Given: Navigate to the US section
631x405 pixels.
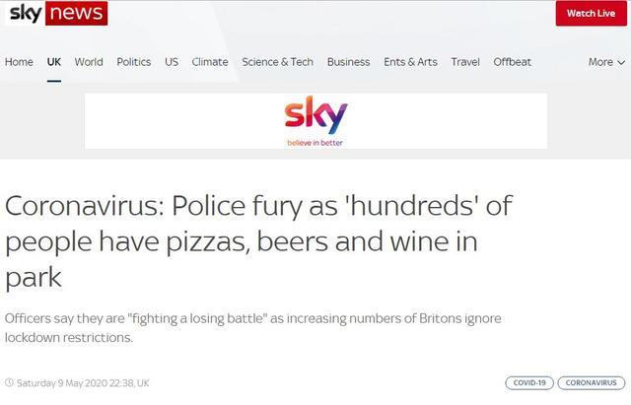Looking at the screenshot, I should 172,62.
